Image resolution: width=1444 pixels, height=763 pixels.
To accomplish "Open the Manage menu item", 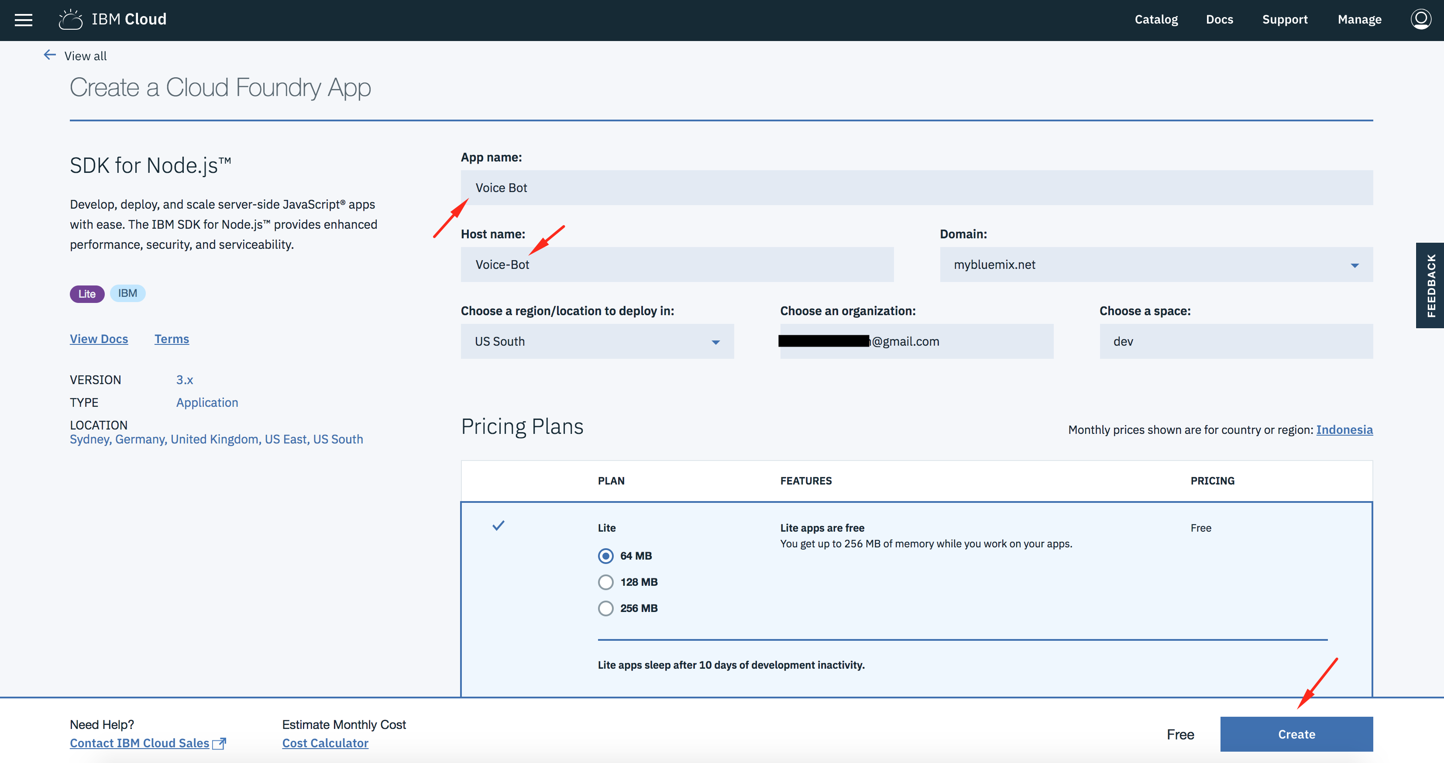I will tap(1359, 20).
